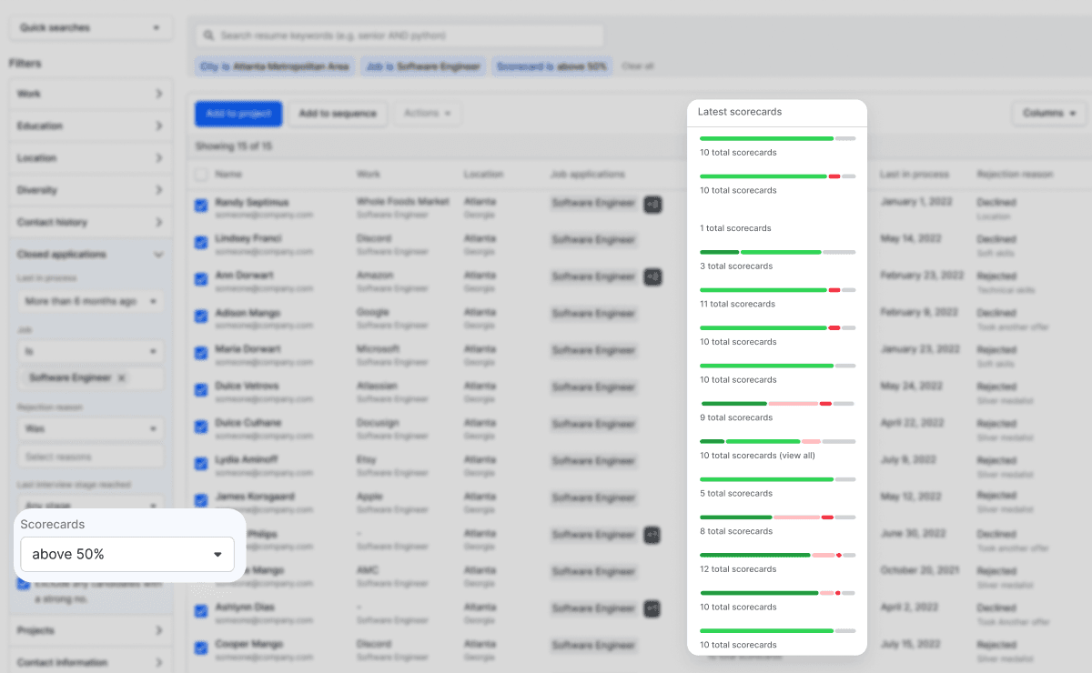Open the Scorecards above 50% dropdown

126,553
